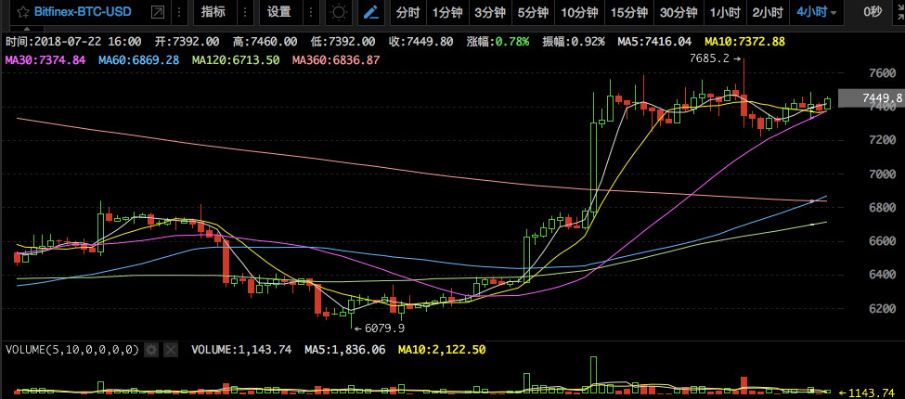905x399 pixels.
Task: Activate the pencil drawing tool
Action: [x=371, y=12]
